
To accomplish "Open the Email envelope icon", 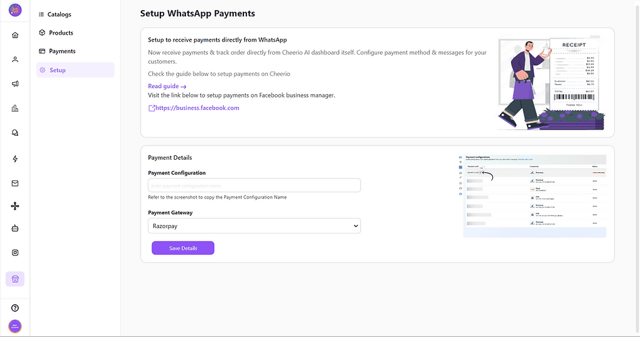I will [x=15, y=183].
